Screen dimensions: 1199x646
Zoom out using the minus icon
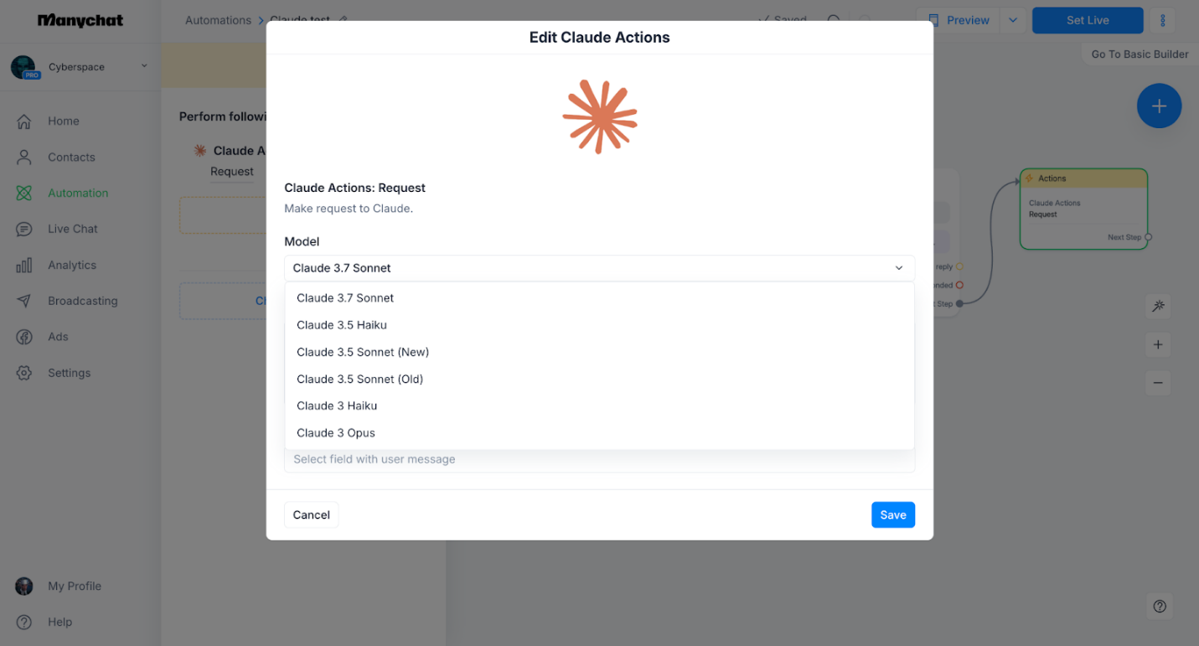[1158, 383]
